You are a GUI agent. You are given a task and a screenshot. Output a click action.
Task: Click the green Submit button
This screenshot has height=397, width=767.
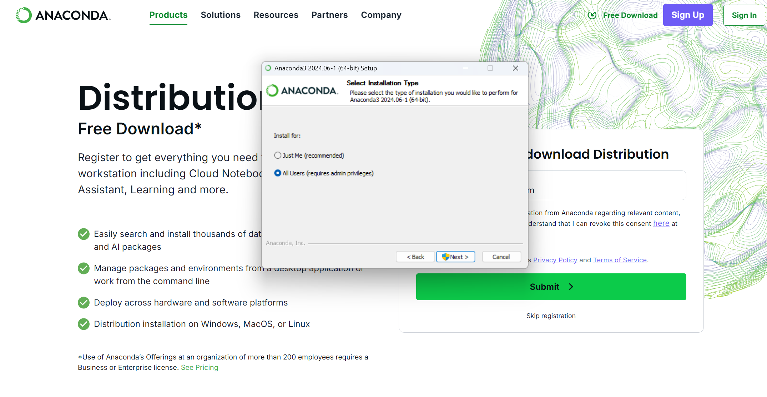coord(551,287)
